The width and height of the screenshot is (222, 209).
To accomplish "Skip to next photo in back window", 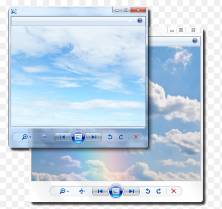I will (x=132, y=191).
